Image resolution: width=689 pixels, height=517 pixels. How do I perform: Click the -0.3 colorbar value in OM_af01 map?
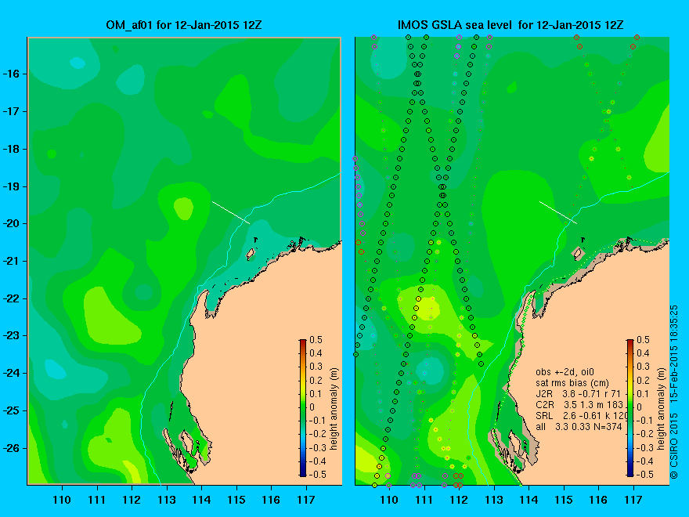pyautogui.click(x=317, y=448)
